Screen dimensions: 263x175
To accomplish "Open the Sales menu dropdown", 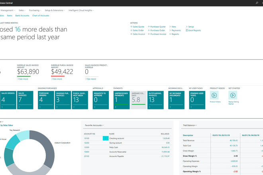I will [x=22, y=10].
